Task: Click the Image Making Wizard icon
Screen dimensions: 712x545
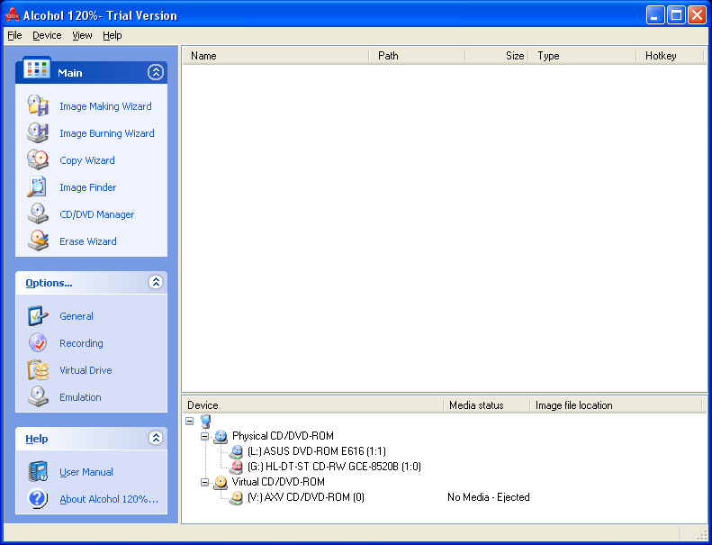Action: (38, 105)
